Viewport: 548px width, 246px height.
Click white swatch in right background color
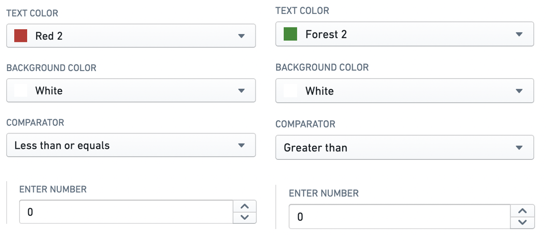pyautogui.click(x=290, y=91)
